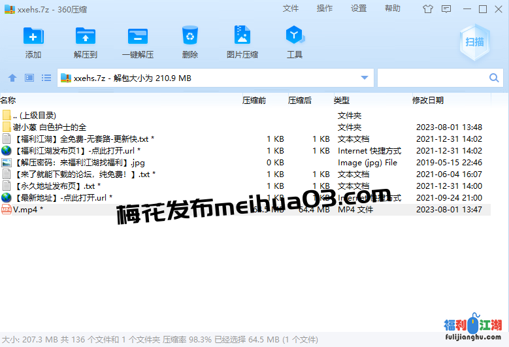Click the globe icon of 福利江湖发布页1 url
Image resolution: width=509 pixels, height=347 pixels.
click(6, 150)
